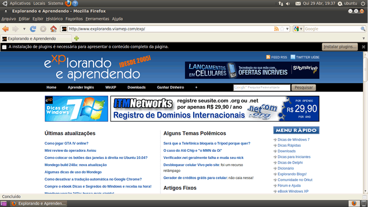Image resolution: width=368 pixels, height=207 pixels.
Task: Click Dicas Rápidas in Menu Rápido
Action: coord(289,146)
